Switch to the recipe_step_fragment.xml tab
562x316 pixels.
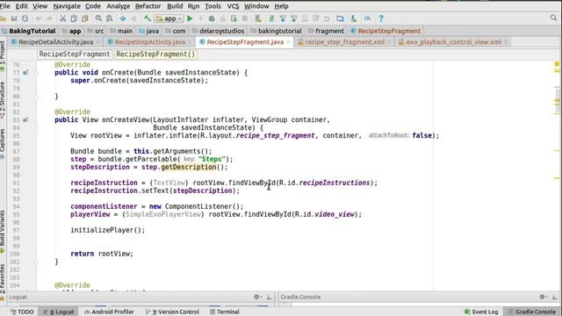(345, 42)
